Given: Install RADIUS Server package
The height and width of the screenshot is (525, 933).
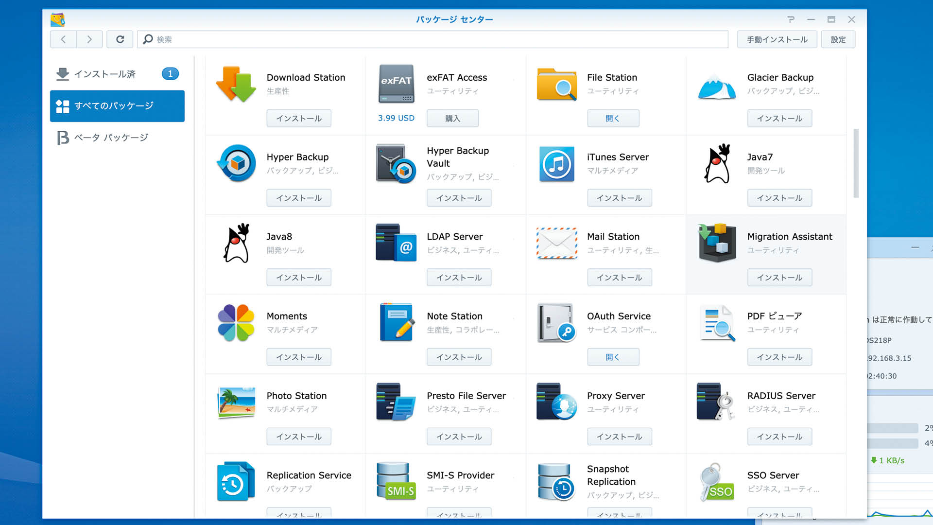Looking at the screenshot, I should pos(779,437).
